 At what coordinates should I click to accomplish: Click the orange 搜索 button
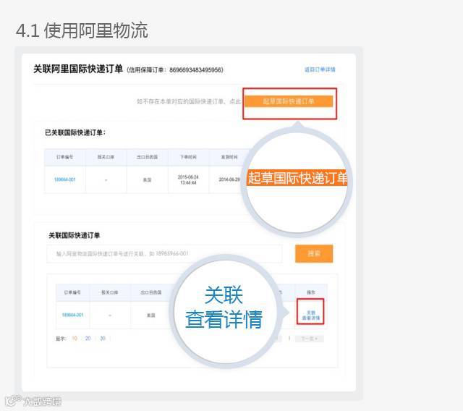coord(314,253)
